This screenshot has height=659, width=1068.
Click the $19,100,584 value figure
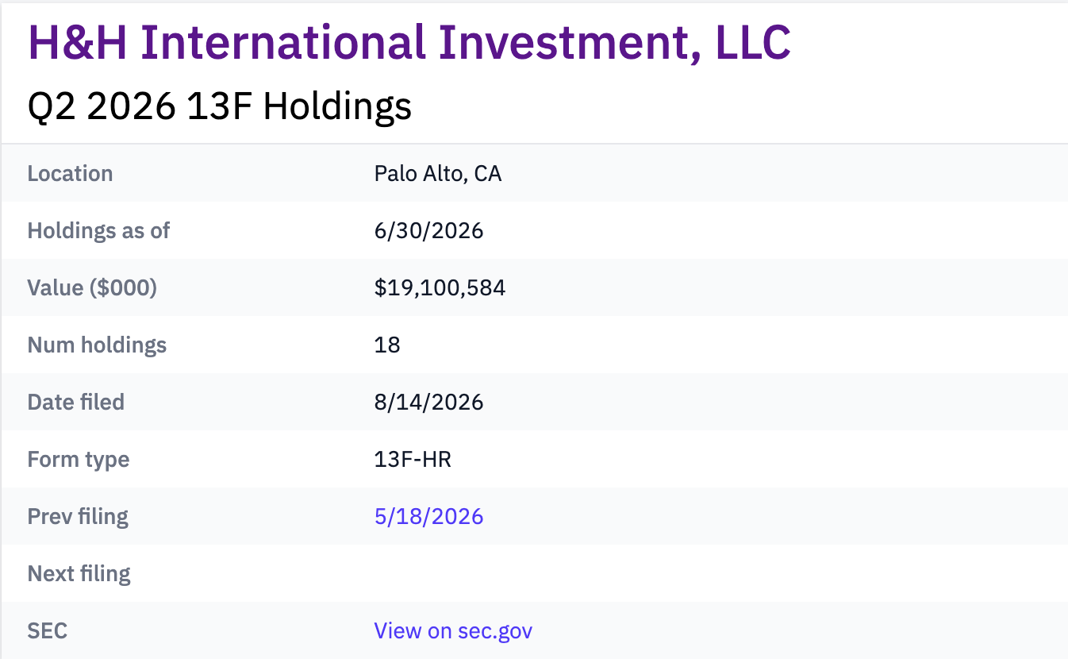tap(440, 287)
